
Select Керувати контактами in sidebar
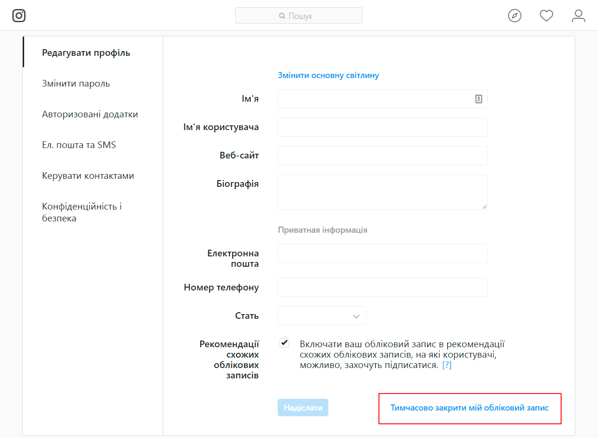point(88,176)
